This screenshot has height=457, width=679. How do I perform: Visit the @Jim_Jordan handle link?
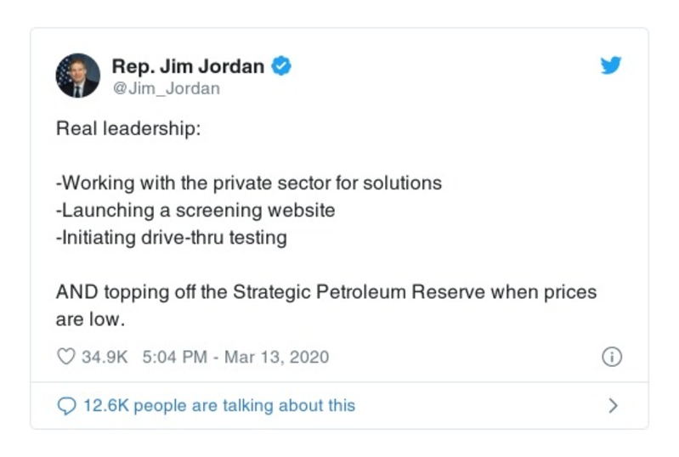coord(166,88)
